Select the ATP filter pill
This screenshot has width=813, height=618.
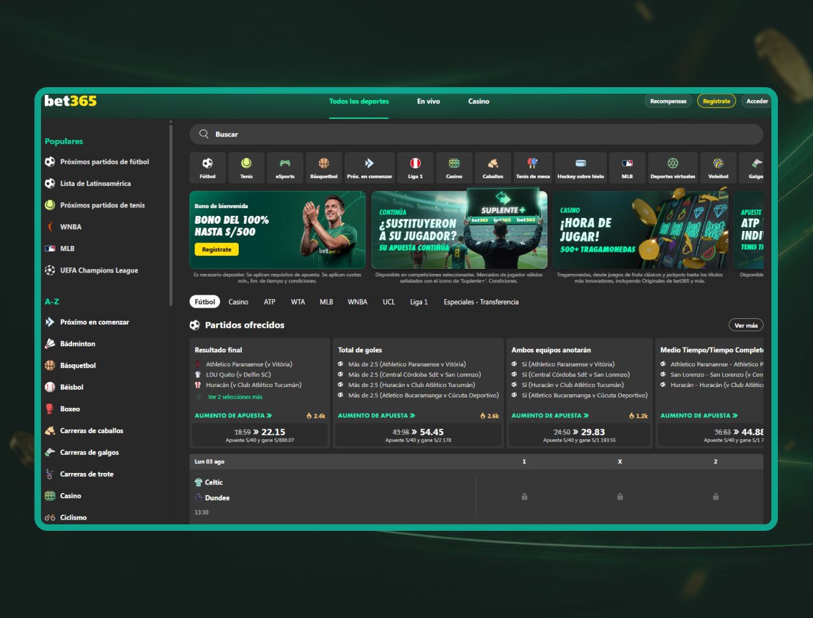click(x=270, y=302)
